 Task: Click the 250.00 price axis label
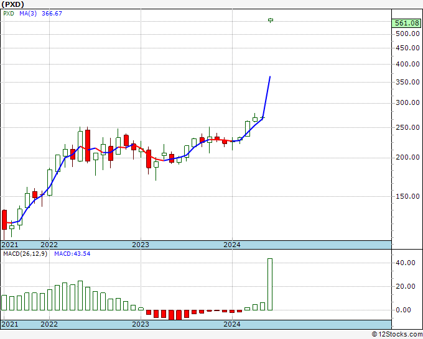[407, 127]
